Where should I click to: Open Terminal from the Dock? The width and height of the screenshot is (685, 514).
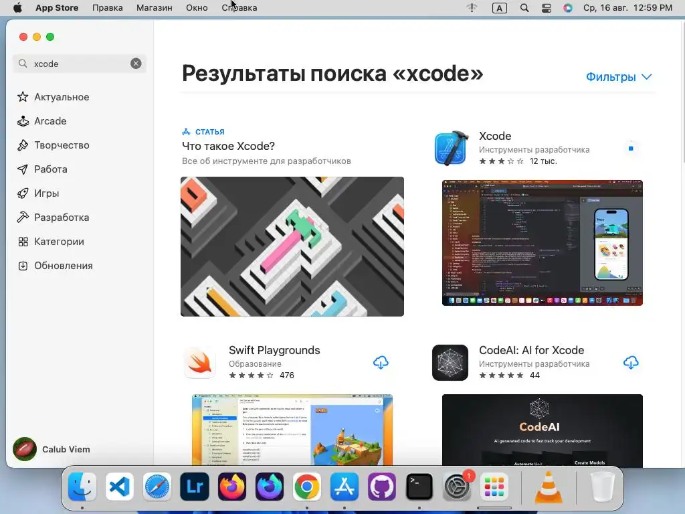point(419,487)
